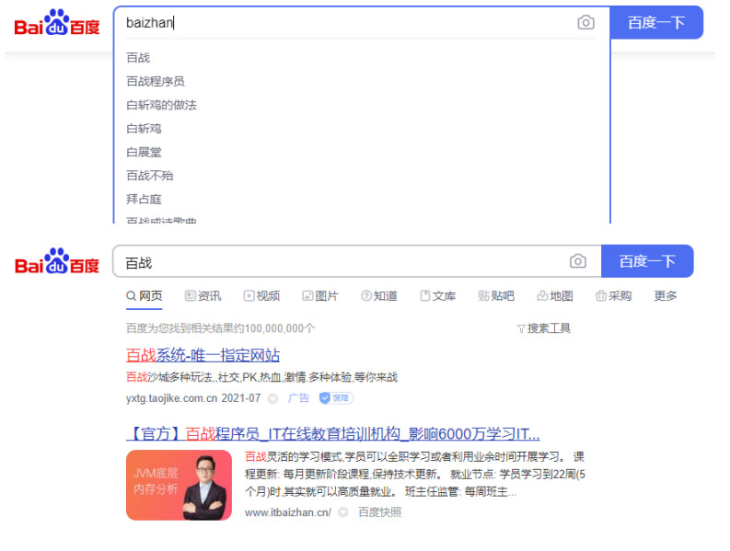Open 百度快照 cached page link
The image size is (730, 551).
tap(380, 512)
